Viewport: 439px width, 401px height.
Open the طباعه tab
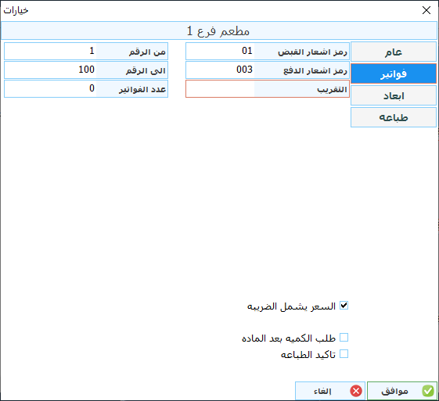point(394,117)
